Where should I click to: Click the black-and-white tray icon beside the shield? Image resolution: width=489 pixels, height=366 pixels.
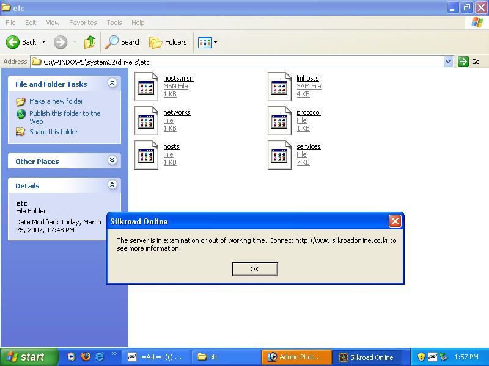[x=433, y=357]
